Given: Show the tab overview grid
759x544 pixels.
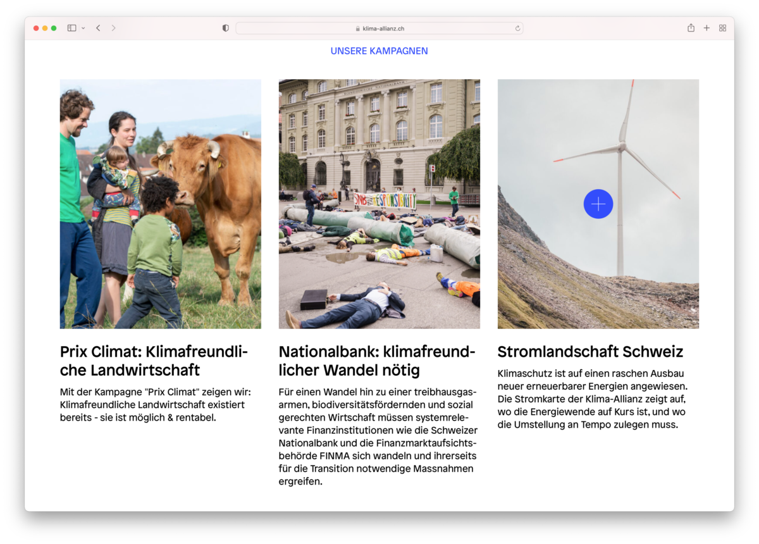Looking at the screenshot, I should (x=722, y=28).
